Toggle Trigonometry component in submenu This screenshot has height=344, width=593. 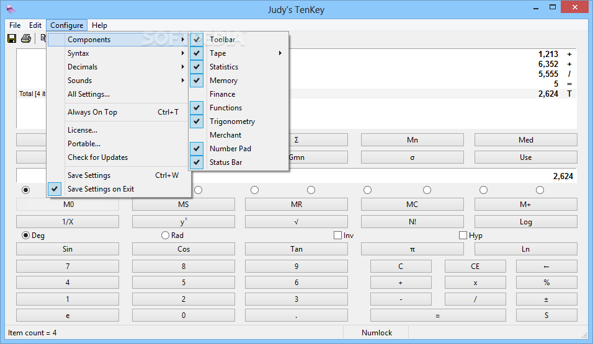[x=239, y=121]
